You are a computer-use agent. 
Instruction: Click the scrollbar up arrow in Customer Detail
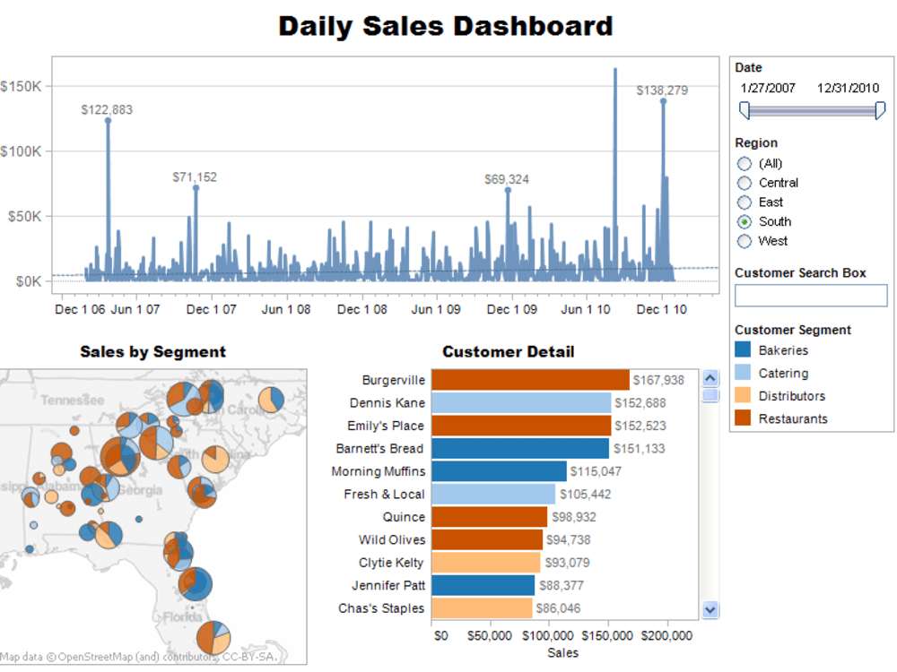tap(710, 378)
